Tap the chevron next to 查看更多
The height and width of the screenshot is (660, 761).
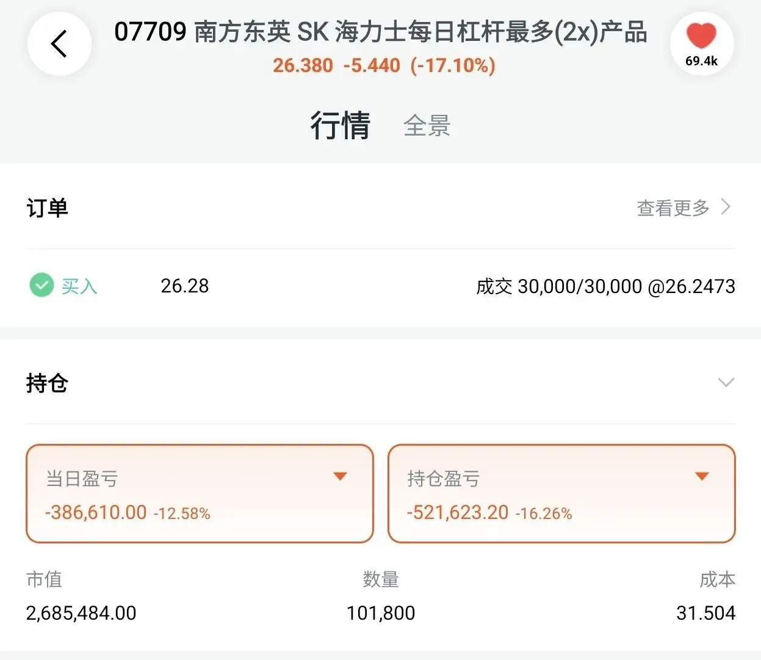[x=726, y=207]
